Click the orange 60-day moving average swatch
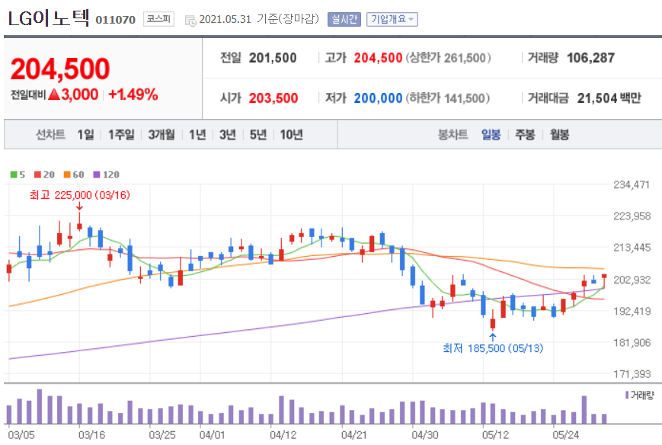 pos(67,174)
